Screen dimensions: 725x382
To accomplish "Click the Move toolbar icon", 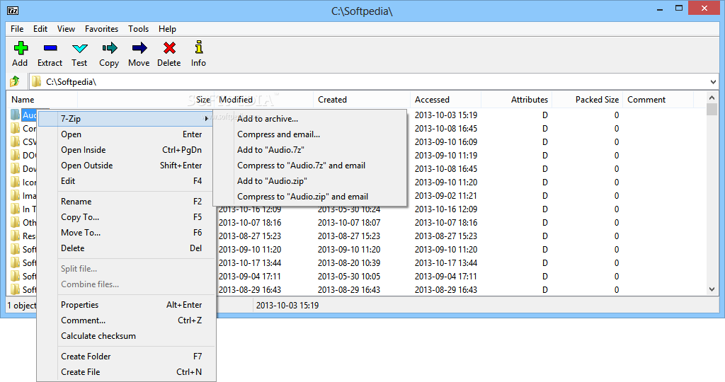I will click(x=139, y=48).
